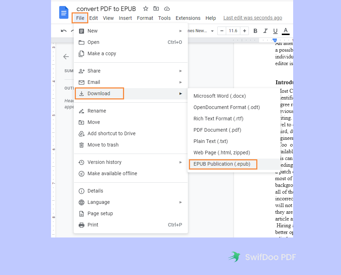Image resolution: width=341 pixels, height=275 pixels.
Task: Download as PDF Document (.pdf)
Action: pos(234,130)
